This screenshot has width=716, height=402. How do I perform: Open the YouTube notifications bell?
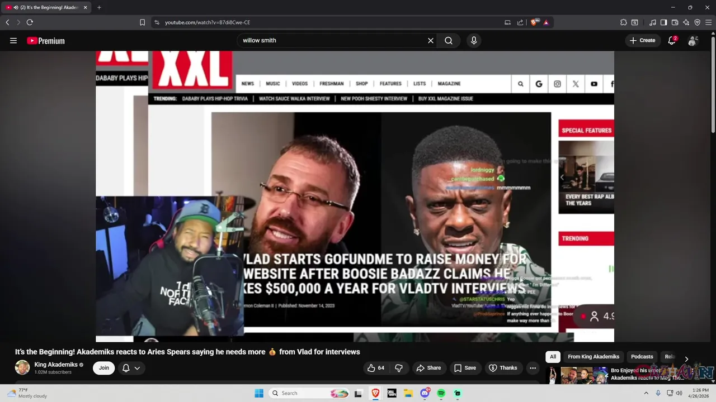coord(672,40)
